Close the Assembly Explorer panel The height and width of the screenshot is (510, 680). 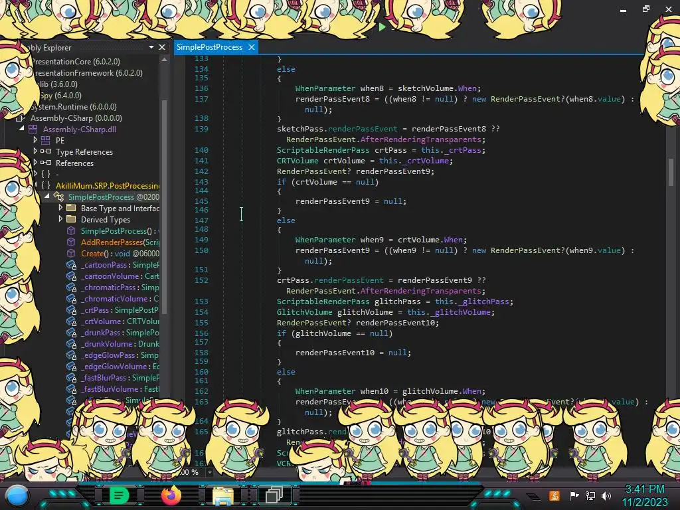tap(162, 47)
